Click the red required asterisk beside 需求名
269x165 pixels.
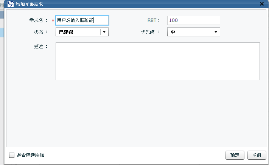point(53,21)
